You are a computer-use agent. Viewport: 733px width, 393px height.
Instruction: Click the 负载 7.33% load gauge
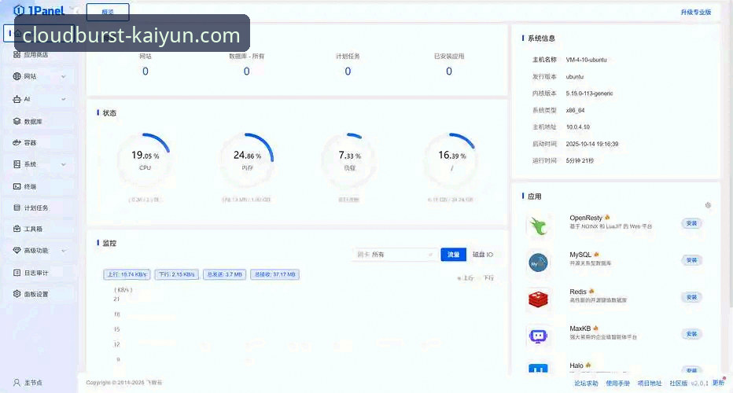click(349, 160)
